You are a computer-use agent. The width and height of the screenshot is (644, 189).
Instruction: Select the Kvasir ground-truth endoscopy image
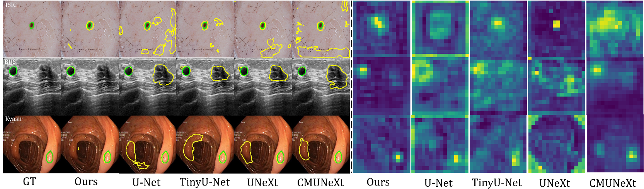[x=32, y=144]
